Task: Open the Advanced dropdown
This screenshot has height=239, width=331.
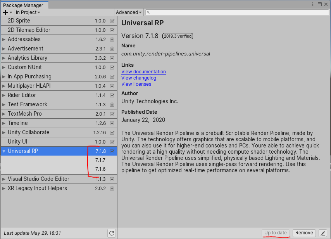Action: 128,12
